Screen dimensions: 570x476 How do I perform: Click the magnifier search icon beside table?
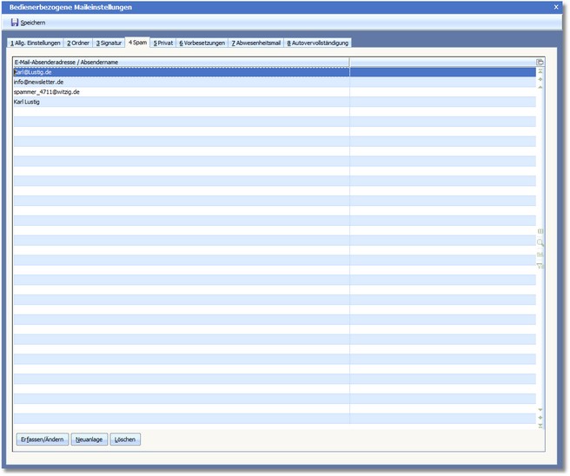pyautogui.click(x=540, y=242)
